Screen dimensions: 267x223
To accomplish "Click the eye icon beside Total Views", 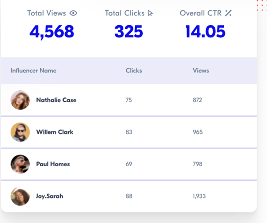I will (73, 13).
